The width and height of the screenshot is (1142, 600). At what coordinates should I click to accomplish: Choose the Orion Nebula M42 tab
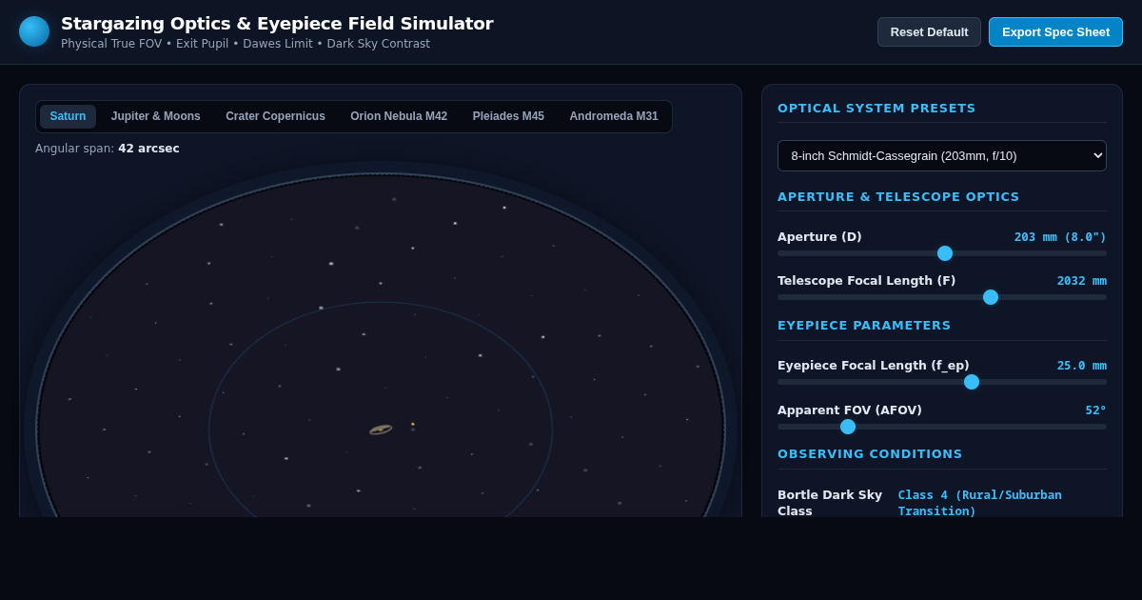[399, 116]
